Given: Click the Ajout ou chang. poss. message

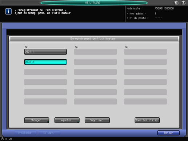Looking at the screenshot, I should [x=43, y=13].
